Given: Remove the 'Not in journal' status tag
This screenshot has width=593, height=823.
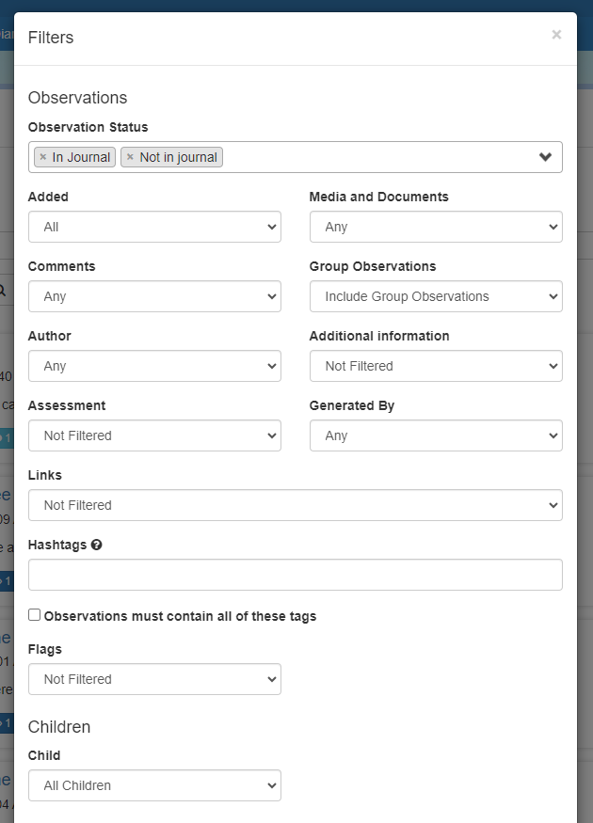Looking at the screenshot, I should [130, 157].
